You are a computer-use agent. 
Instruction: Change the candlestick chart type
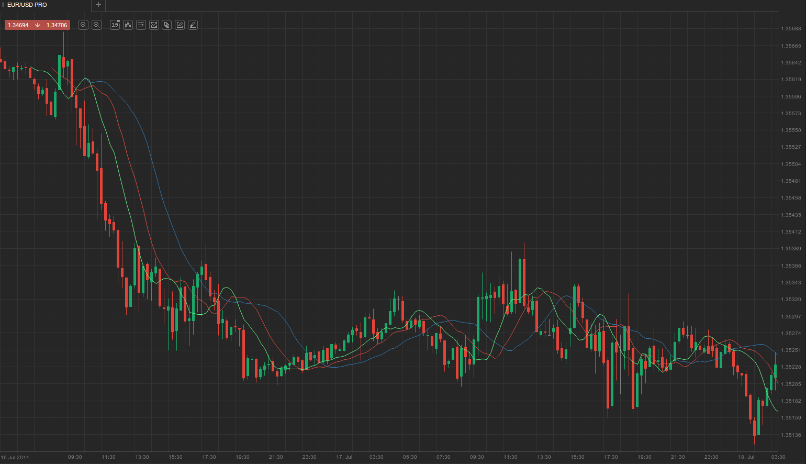coord(128,25)
